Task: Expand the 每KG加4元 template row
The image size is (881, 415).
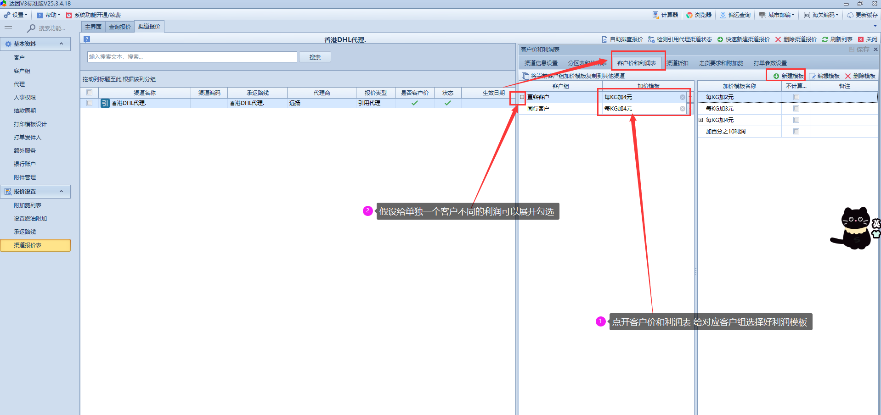Action: 701,120
